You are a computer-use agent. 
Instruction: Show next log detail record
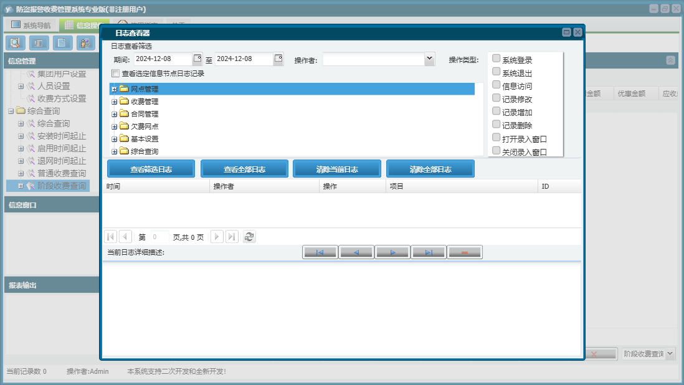coord(392,252)
